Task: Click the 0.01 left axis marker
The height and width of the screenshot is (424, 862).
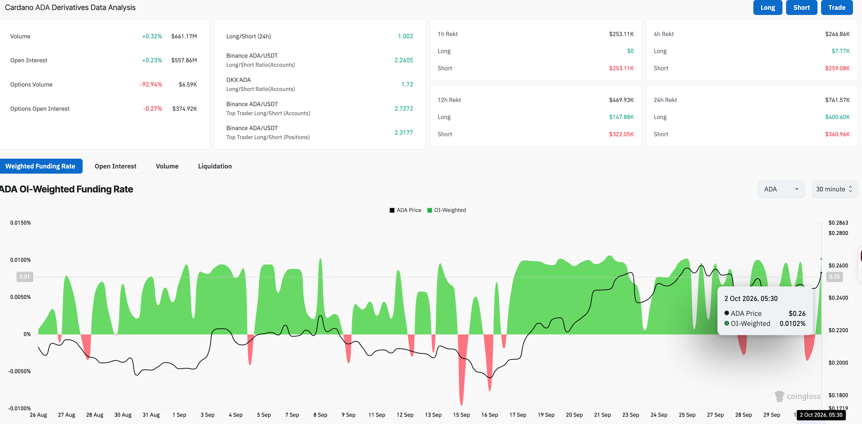Action: point(25,277)
